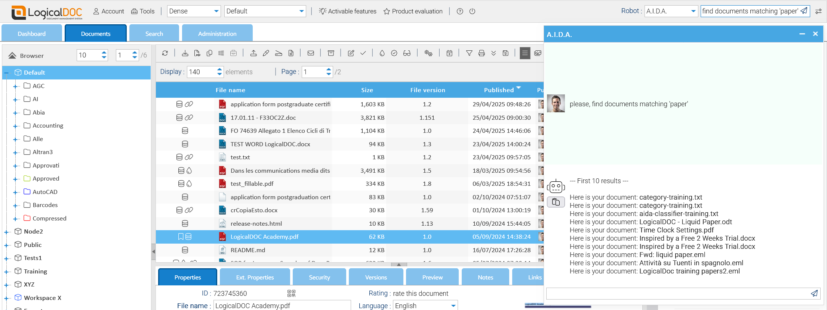
Task: Click the filter funnel icon
Action: (469, 53)
